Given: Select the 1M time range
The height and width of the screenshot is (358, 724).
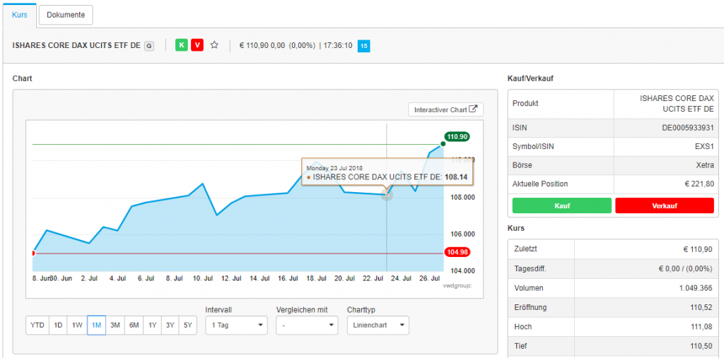Looking at the screenshot, I should (x=96, y=326).
